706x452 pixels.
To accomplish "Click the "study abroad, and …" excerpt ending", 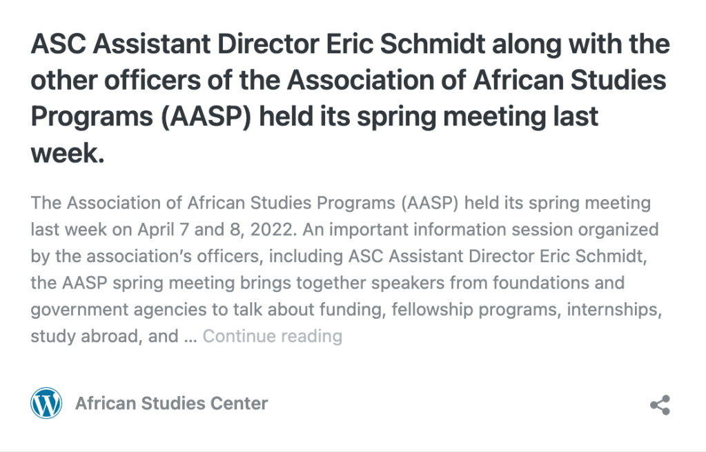I will click(114, 336).
